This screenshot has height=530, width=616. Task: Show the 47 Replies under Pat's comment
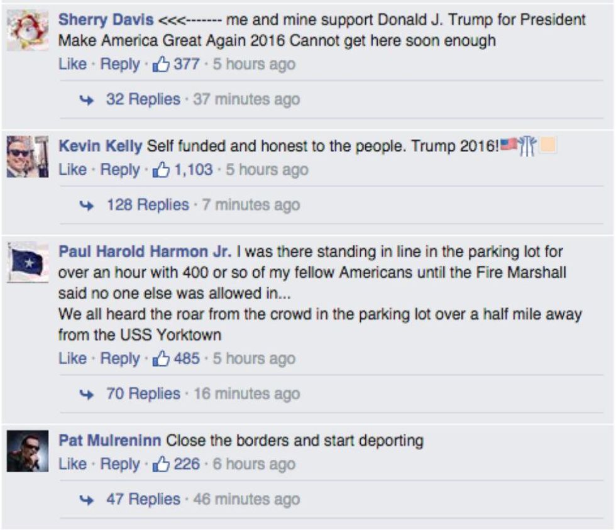point(143,499)
